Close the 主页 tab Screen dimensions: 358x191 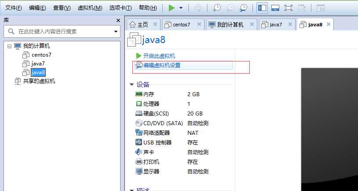coord(155,24)
